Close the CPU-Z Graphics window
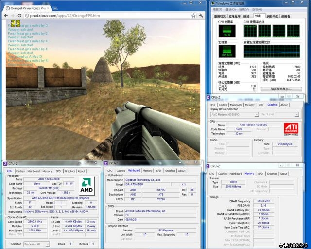Viewport: 311px width, 249px height. (x=298, y=96)
